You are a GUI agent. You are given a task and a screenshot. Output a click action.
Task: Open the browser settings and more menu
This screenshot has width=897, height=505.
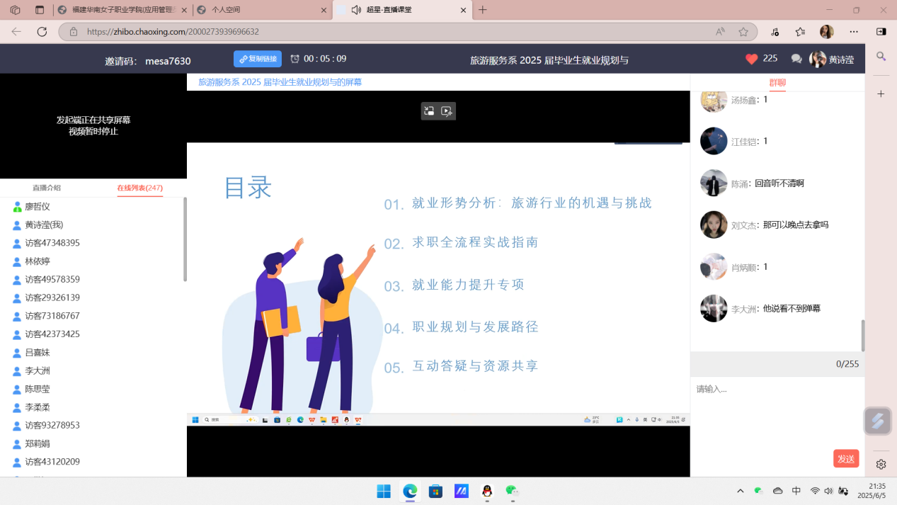click(854, 32)
